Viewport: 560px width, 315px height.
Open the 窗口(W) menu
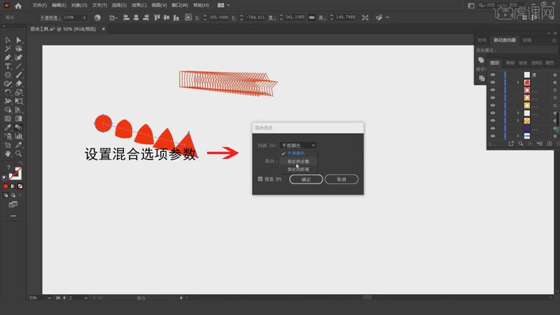pyautogui.click(x=180, y=6)
